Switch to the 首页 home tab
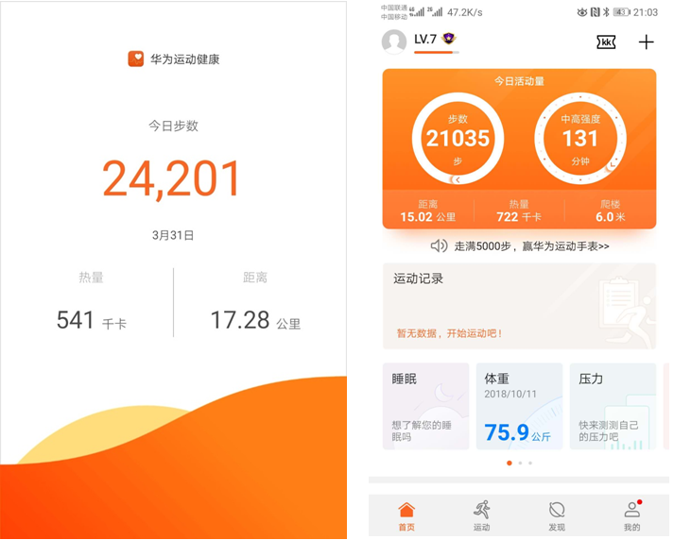Screen dimensions: 674x540 (406, 516)
